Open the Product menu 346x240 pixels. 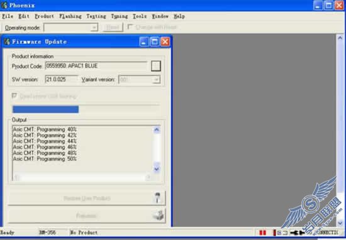[x=44, y=16]
